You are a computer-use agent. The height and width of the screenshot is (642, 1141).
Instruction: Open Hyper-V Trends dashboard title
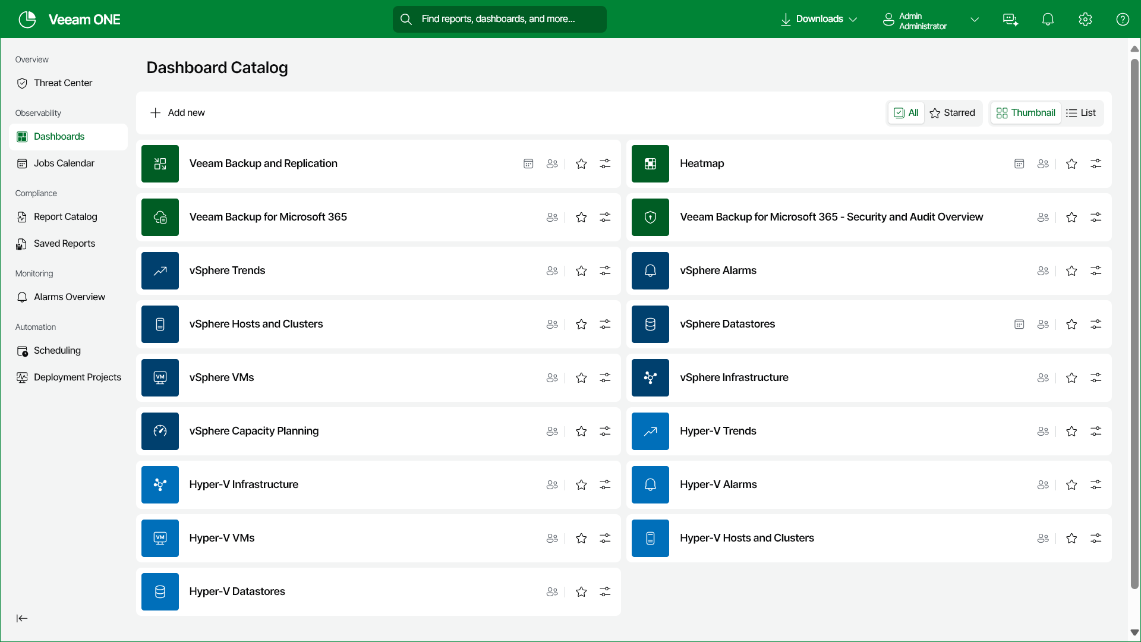718,431
